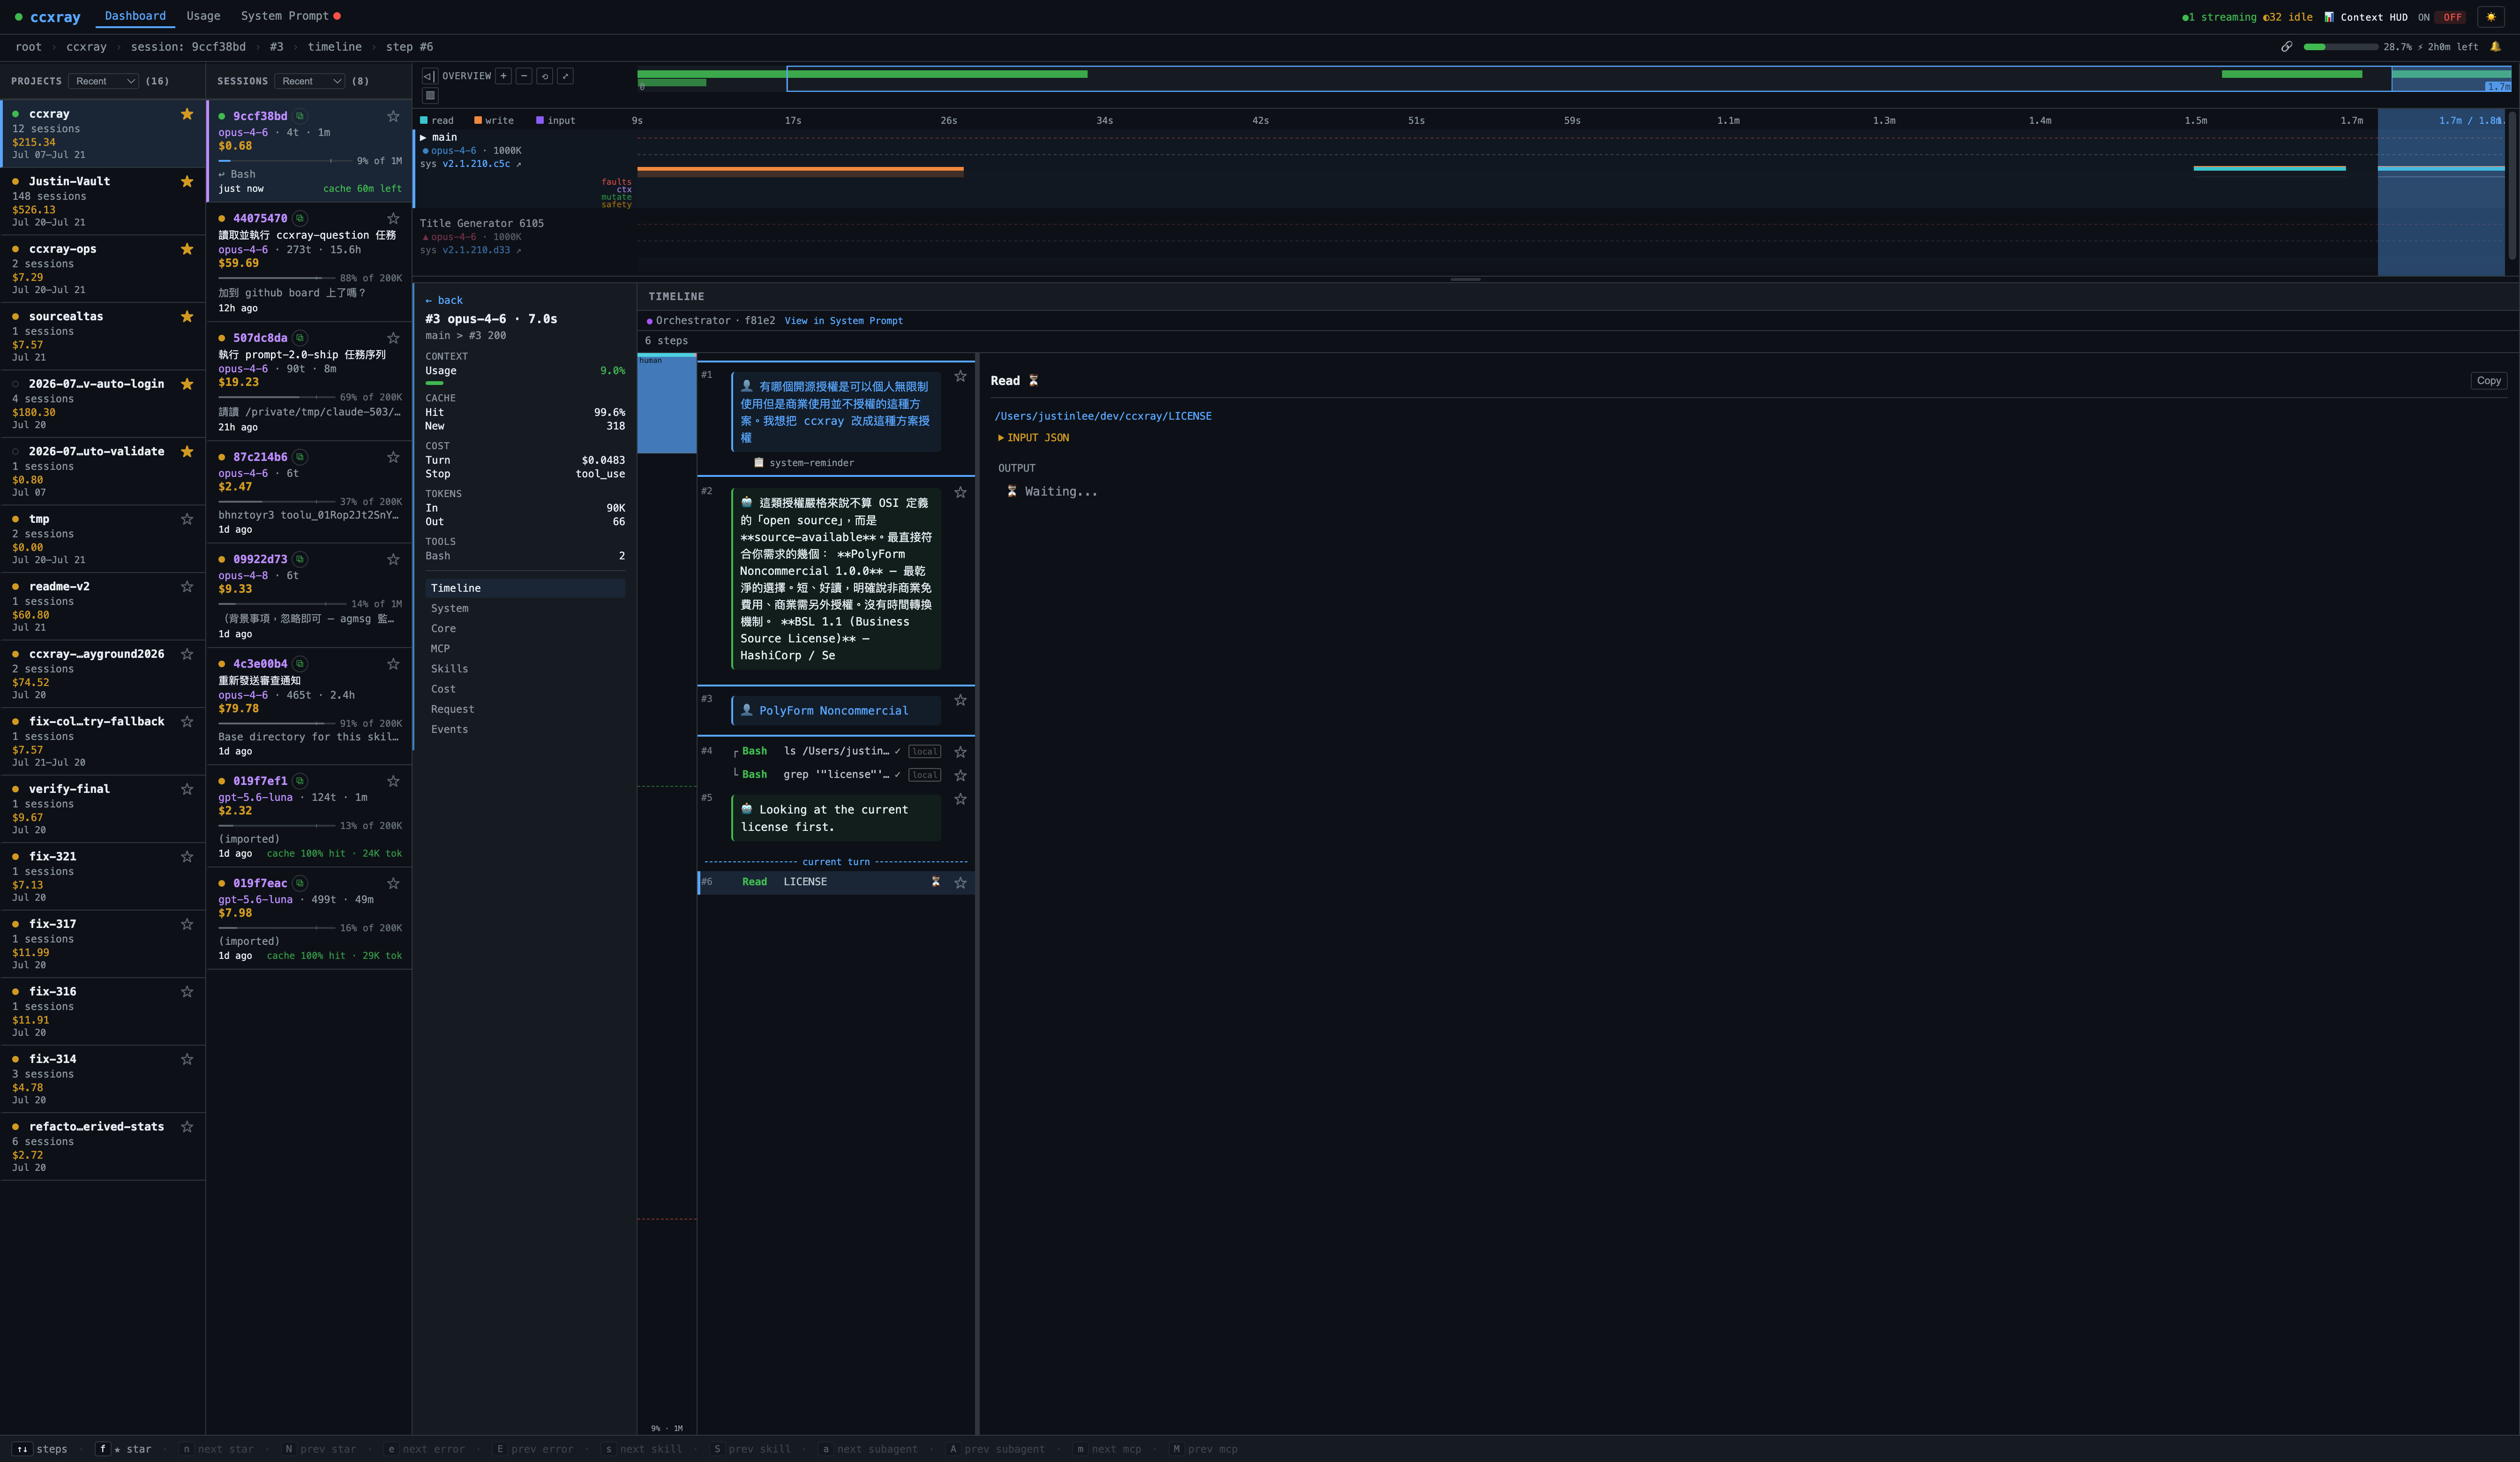The width and height of the screenshot is (2520, 1462).
Task: Go back using the back link
Action: (x=444, y=300)
